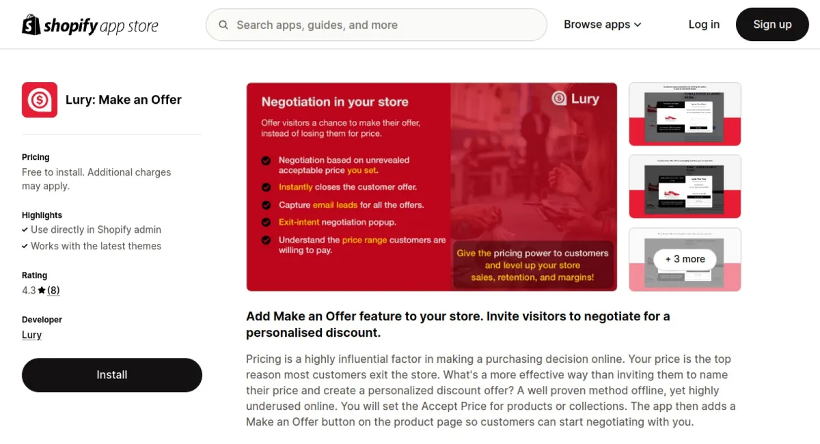Select Browse apps in the top navigation

click(x=597, y=25)
